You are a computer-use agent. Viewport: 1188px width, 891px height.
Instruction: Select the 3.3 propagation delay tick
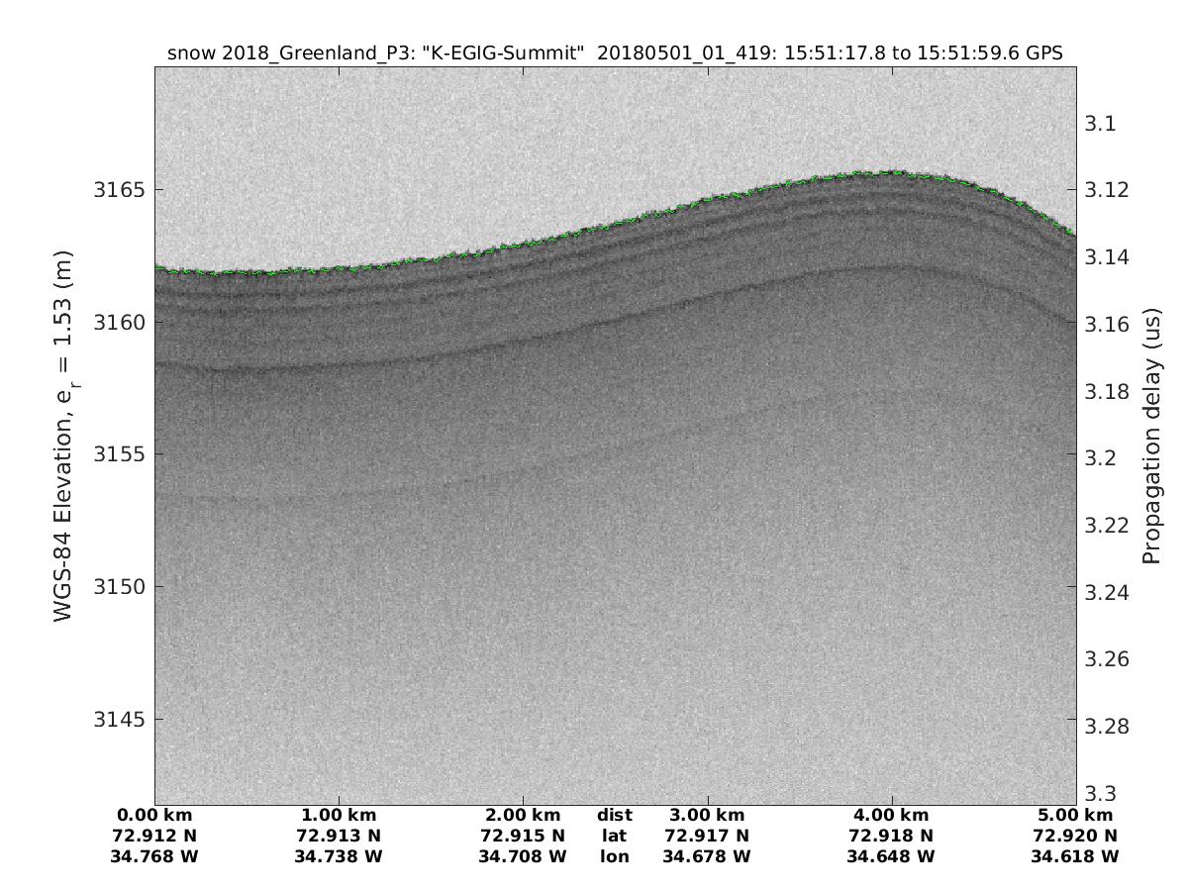pyautogui.click(x=1103, y=793)
